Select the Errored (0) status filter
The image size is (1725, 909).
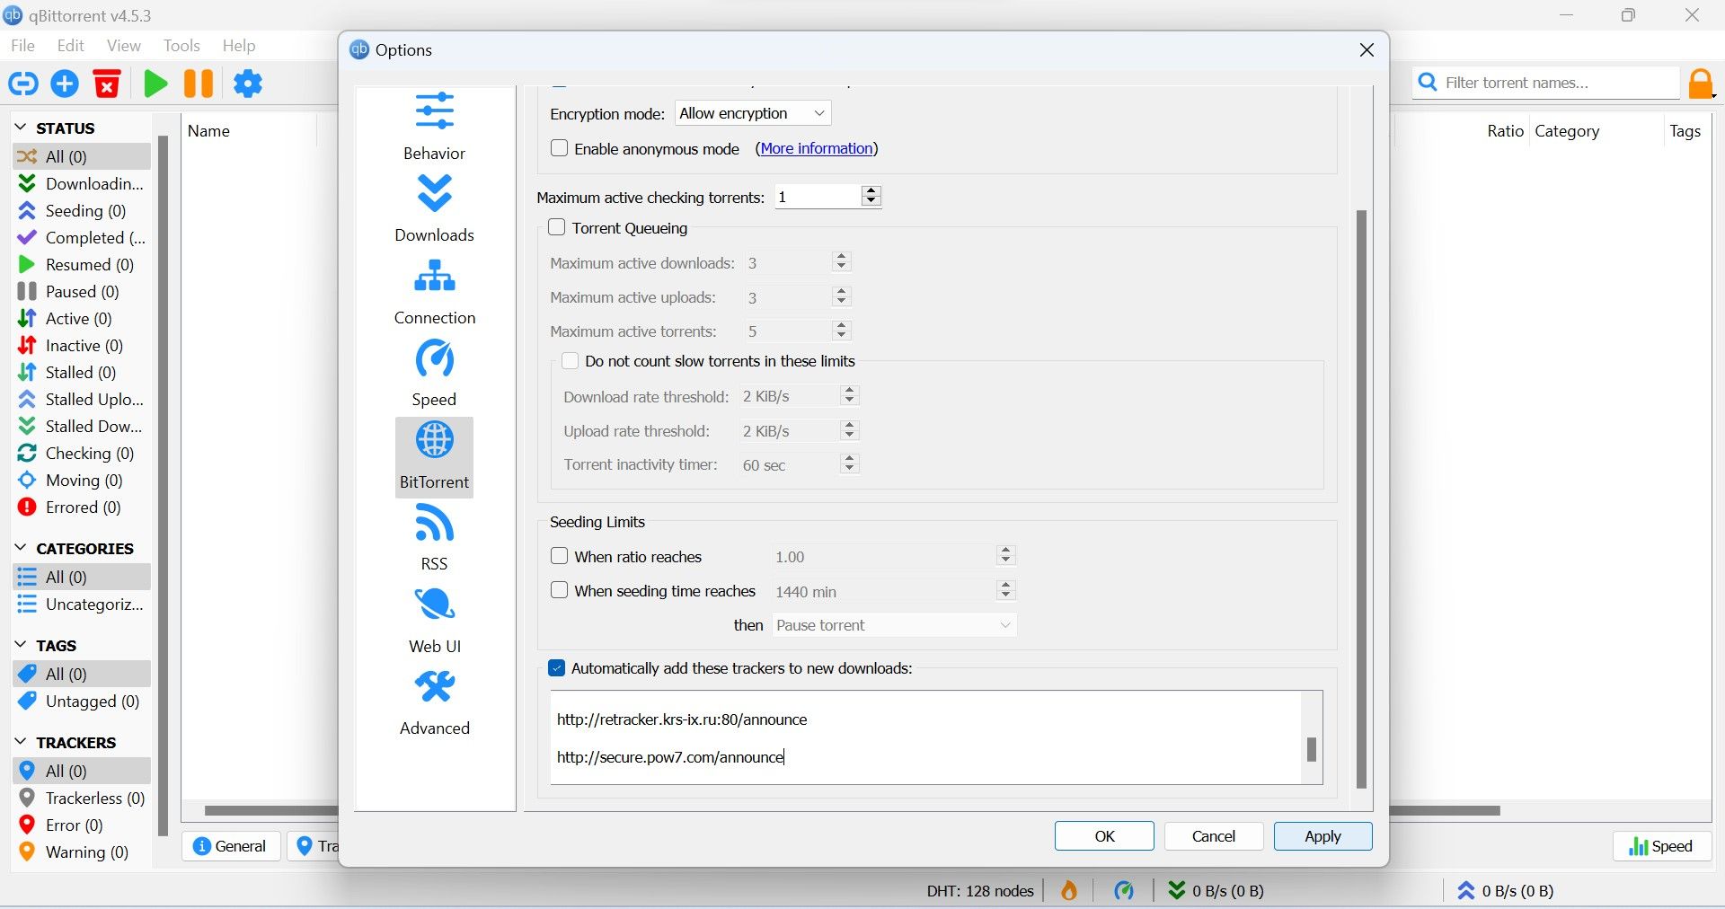point(82,507)
